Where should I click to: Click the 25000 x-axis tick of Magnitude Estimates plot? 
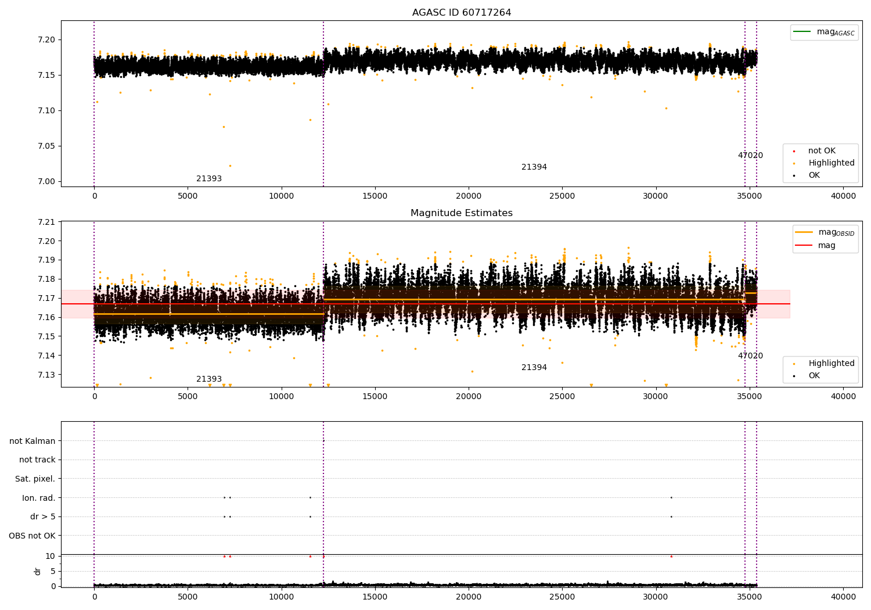point(562,397)
